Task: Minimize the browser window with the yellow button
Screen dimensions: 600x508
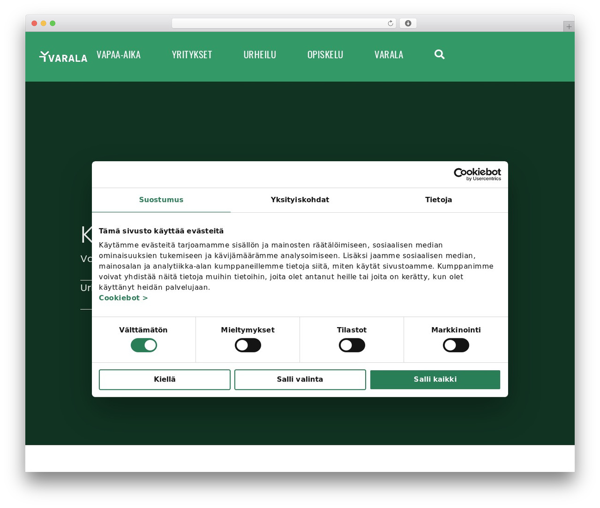Action: (x=44, y=23)
